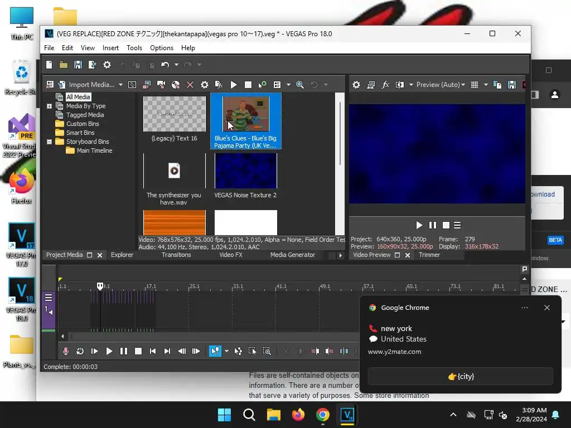Start media preview in Project Media toolbar
Image resolution: width=571 pixels, height=428 pixels.
pos(234,85)
